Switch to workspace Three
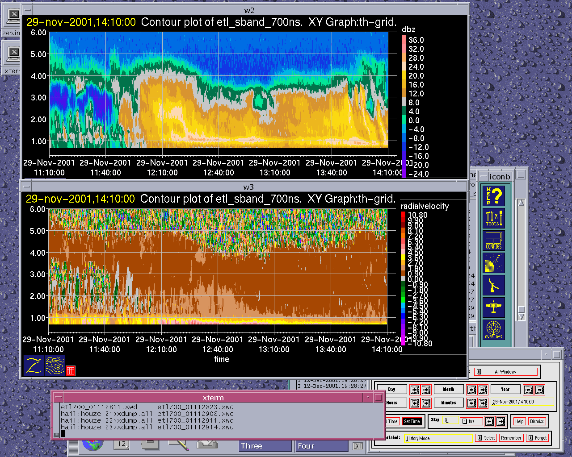The image size is (572, 457). (x=265, y=446)
